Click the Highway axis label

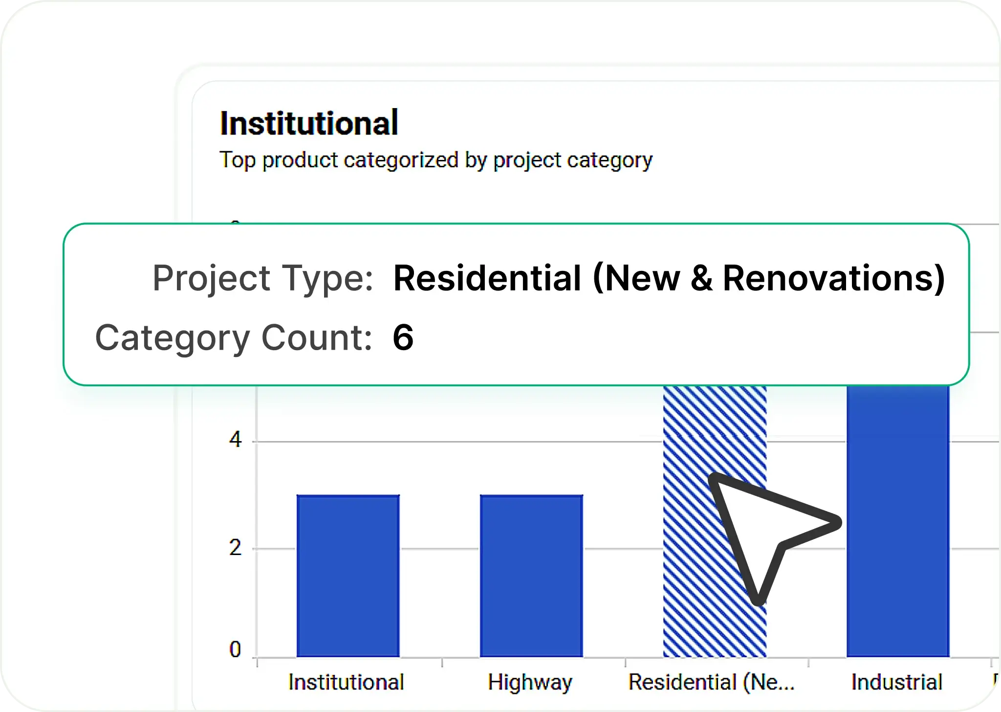click(x=529, y=681)
